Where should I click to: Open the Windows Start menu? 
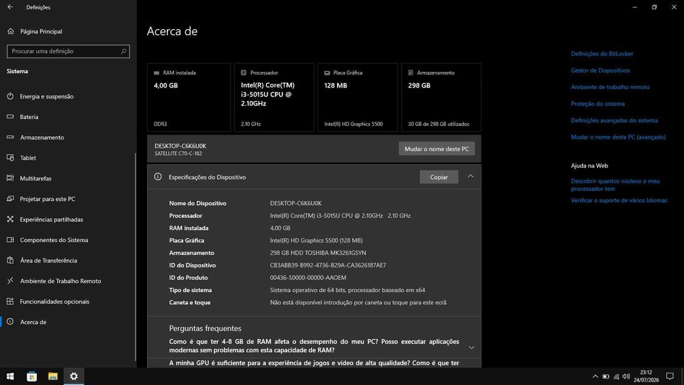[x=10, y=376]
